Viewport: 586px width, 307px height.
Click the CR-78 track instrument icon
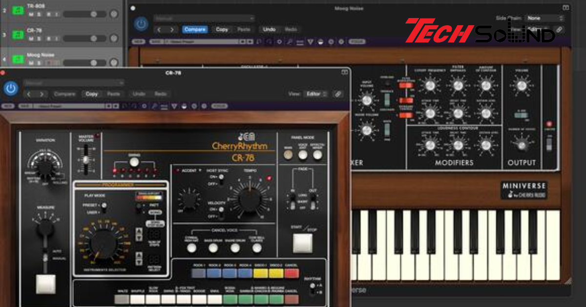click(x=18, y=35)
